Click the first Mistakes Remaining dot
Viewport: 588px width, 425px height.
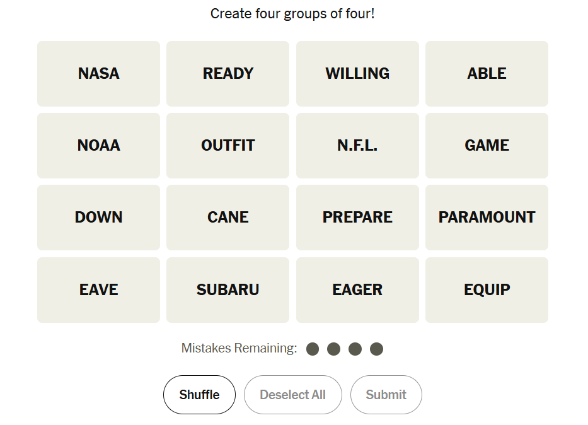pyautogui.click(x=313, y=349)
